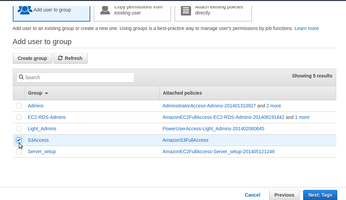Go back with the Previous button

pos(284,195)
